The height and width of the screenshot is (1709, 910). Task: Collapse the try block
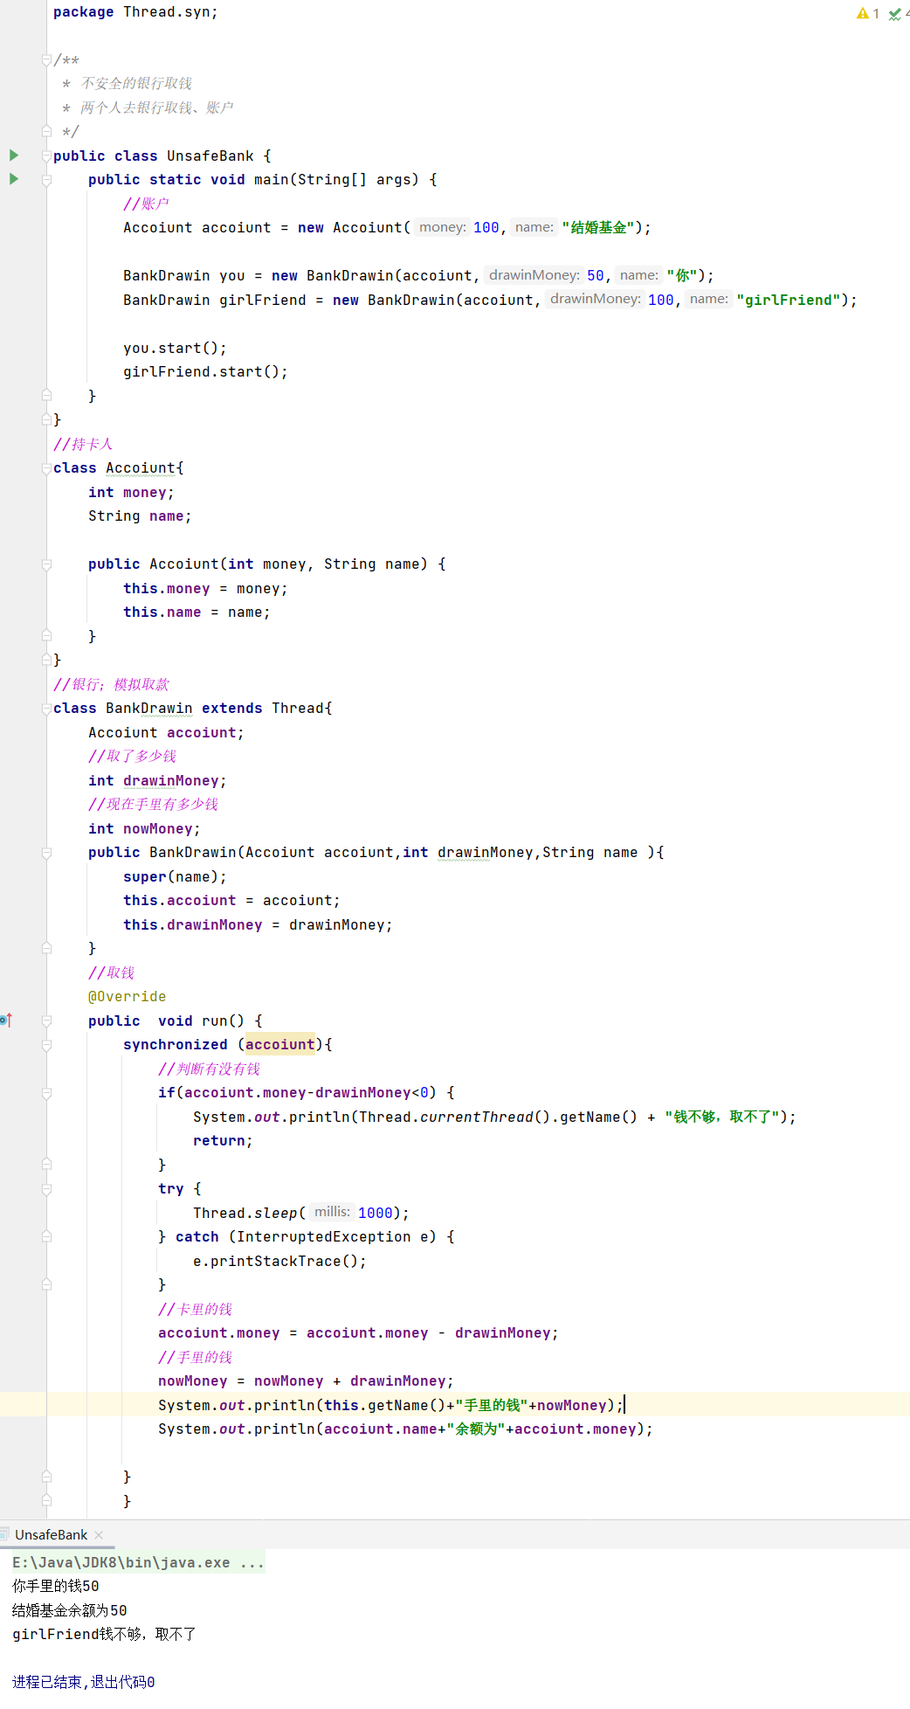tap(46, 1189)
